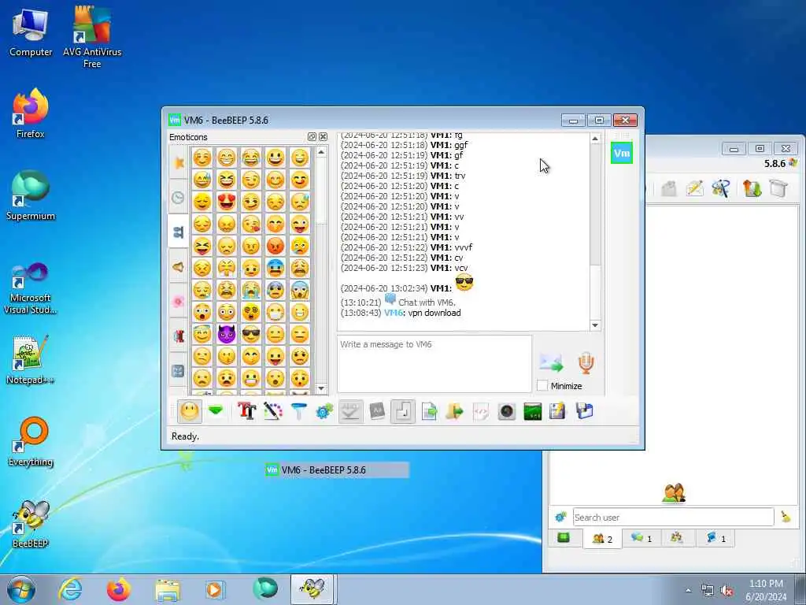Select the pink flower emoticon category tab
Viewport: 806px width, 605px height.
pos(179,302)
